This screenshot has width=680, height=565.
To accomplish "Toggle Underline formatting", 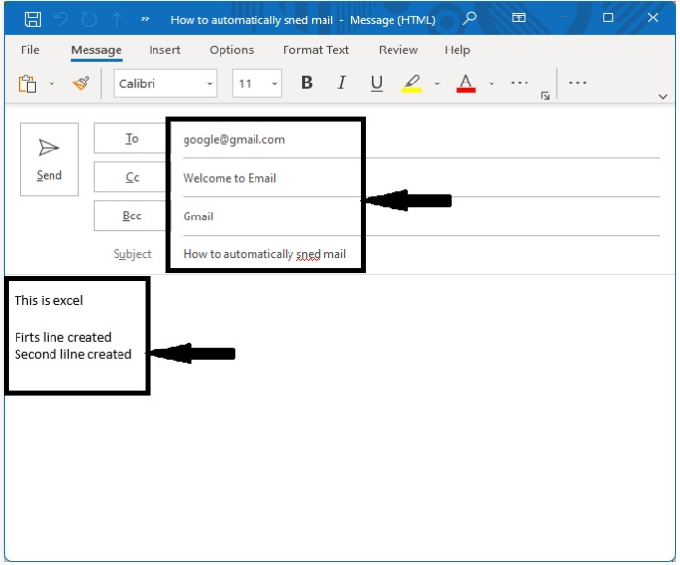I will pyautogui.click(x=377, y=83).
